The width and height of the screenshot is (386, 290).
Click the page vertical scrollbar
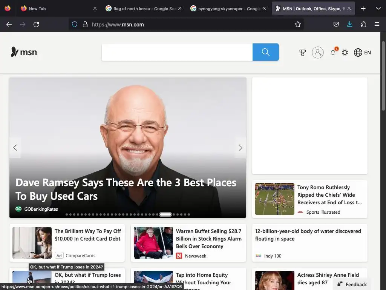pyautogui.click(x=383, y=76)
